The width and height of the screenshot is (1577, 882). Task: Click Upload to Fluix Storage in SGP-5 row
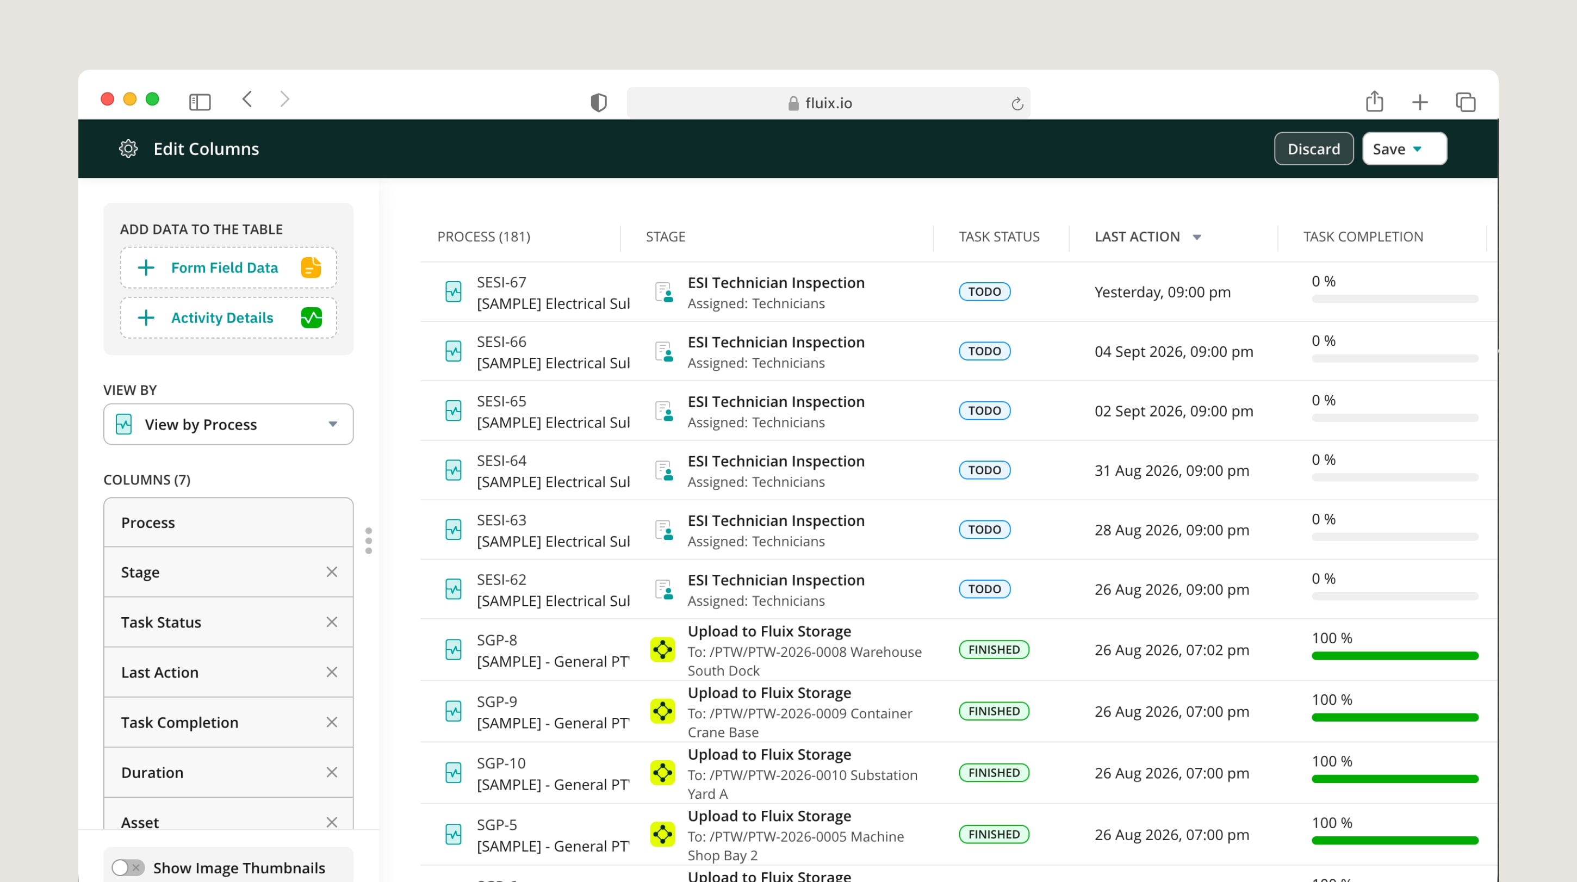(x=769, y=816)
